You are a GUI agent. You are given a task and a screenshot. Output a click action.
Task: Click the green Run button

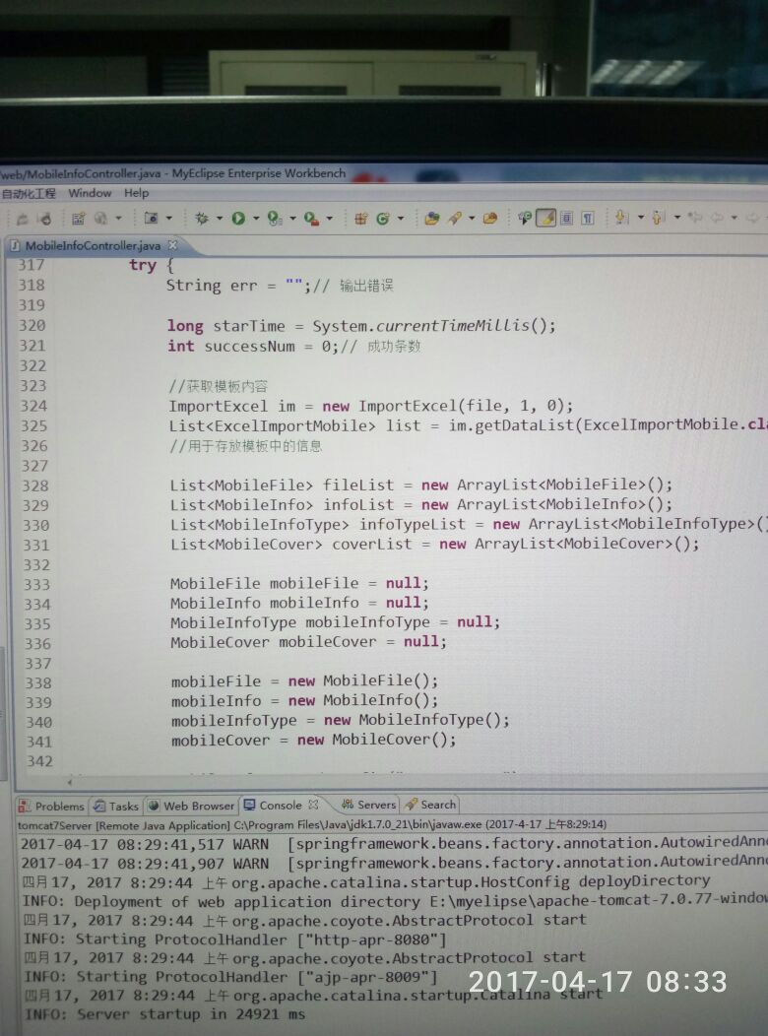tap(238, 218)
